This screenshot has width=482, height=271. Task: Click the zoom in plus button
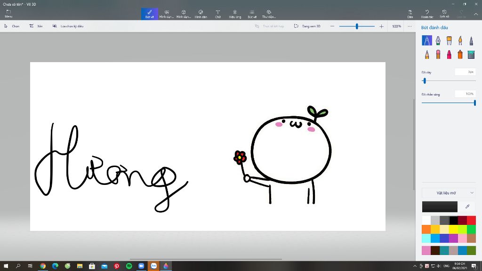[381, 26]
